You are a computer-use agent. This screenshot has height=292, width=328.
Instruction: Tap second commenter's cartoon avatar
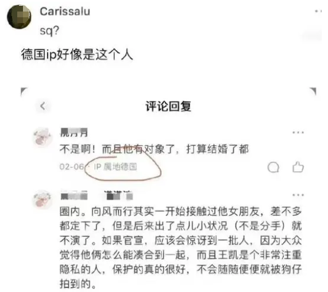pos(43,199)
